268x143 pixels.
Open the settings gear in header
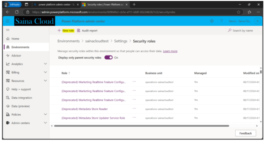point(212,21)
